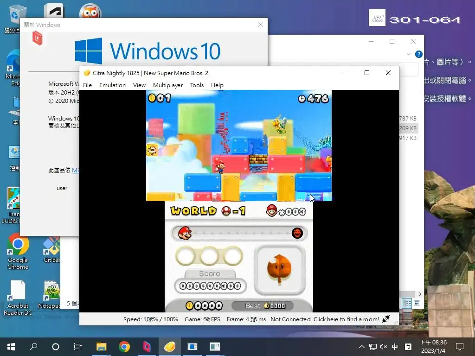Tap the first empty star coin slot
The width and height of the screenshot is (475, 356).
186,256
